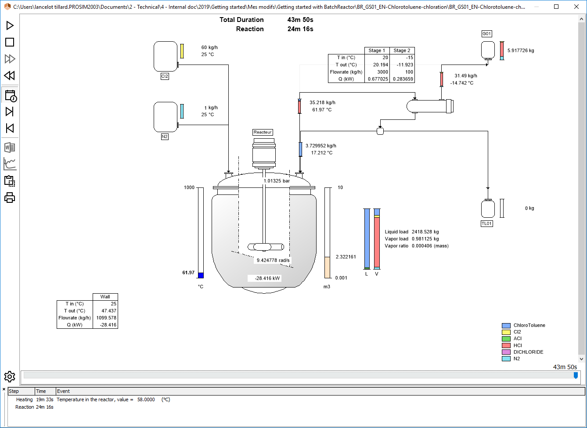The width and height of the screenshot is (587, 428).
Task: Click the fast forward icon
Action: click(10, 59)
